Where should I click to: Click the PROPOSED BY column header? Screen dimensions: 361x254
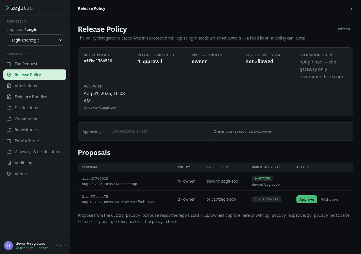(217, 167)
